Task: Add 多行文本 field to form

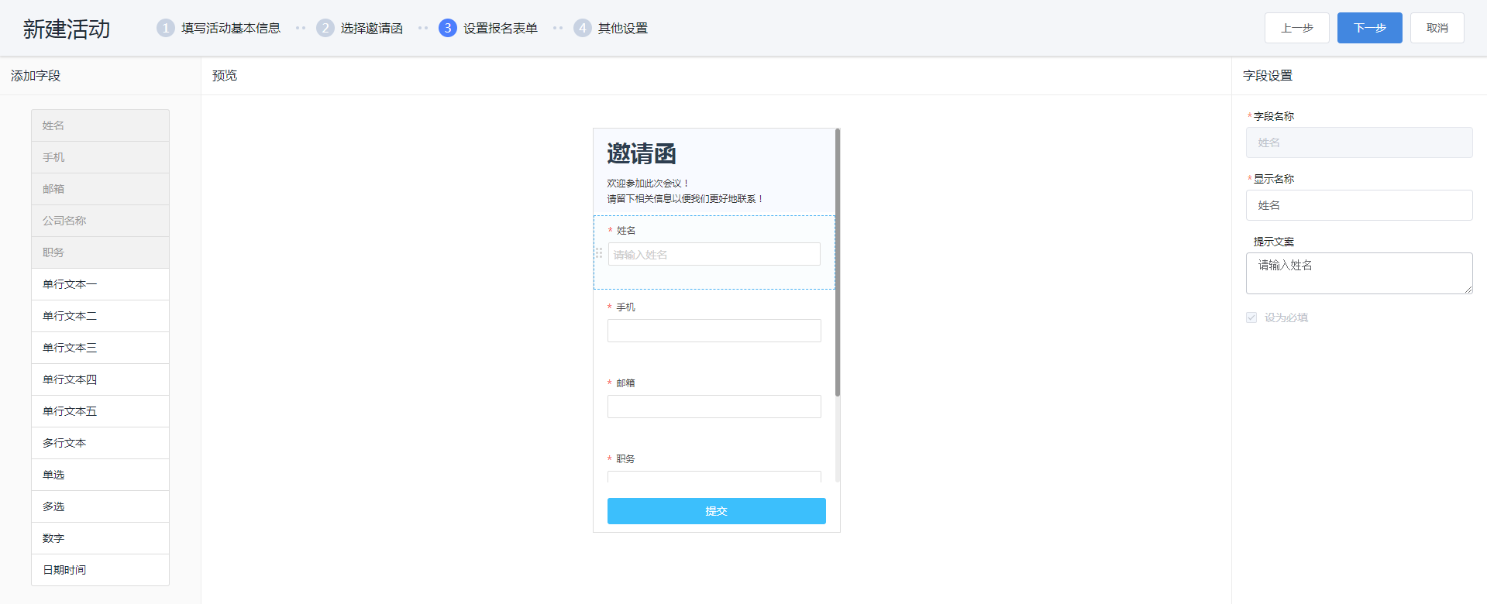Action: point(100,443)
